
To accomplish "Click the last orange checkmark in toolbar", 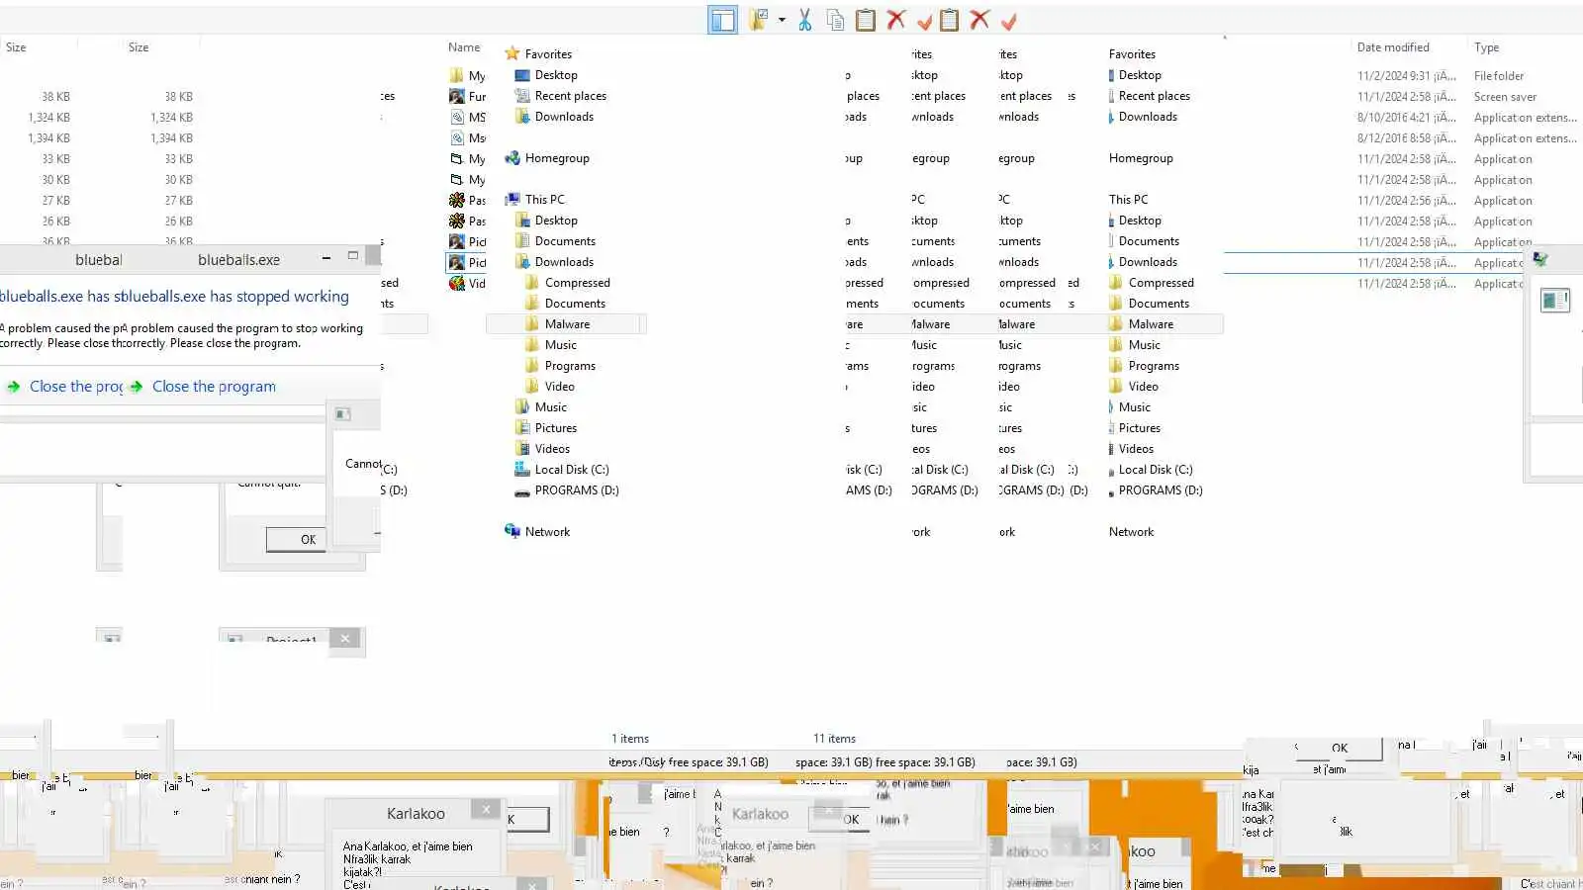I will point(1009,21).
